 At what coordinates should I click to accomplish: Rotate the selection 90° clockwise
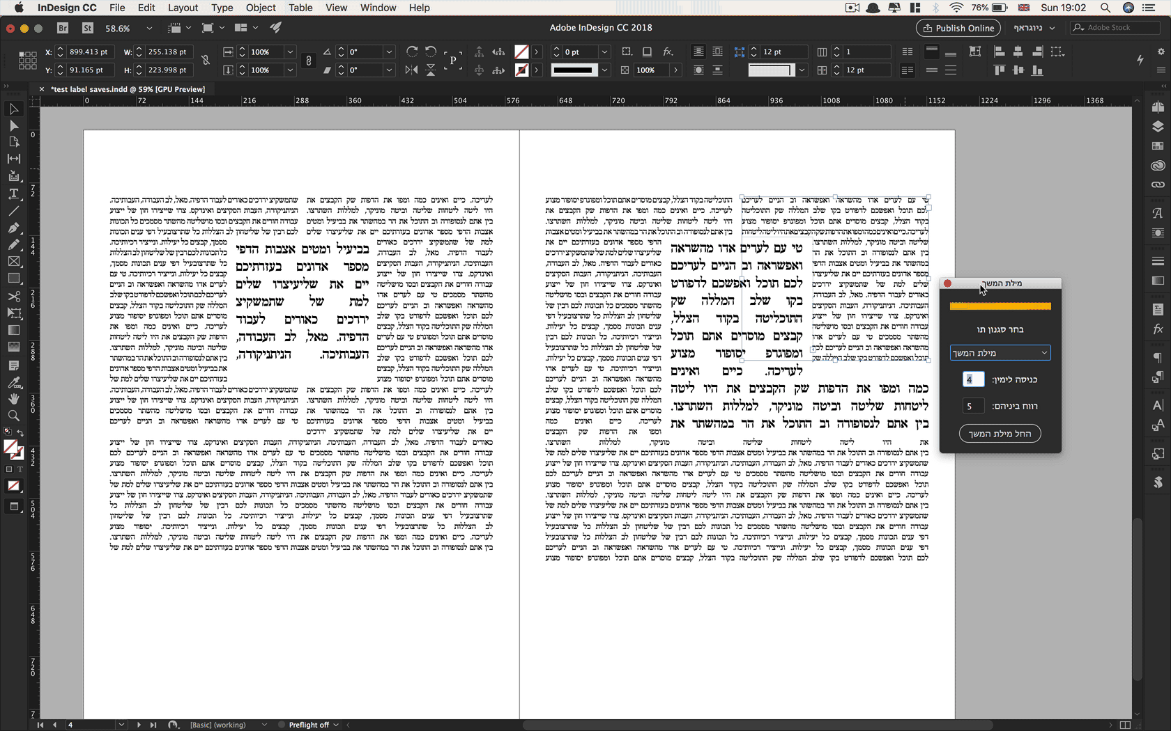pyautogui.click(x=412, y=52)
